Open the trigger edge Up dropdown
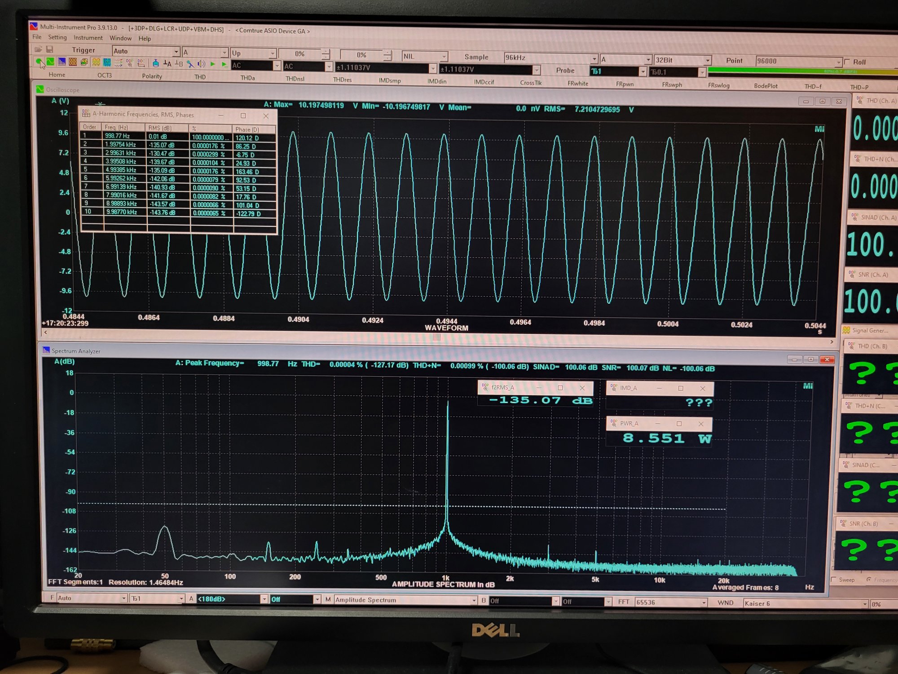The height and width of the screenshot is (674, 898). 253,53
